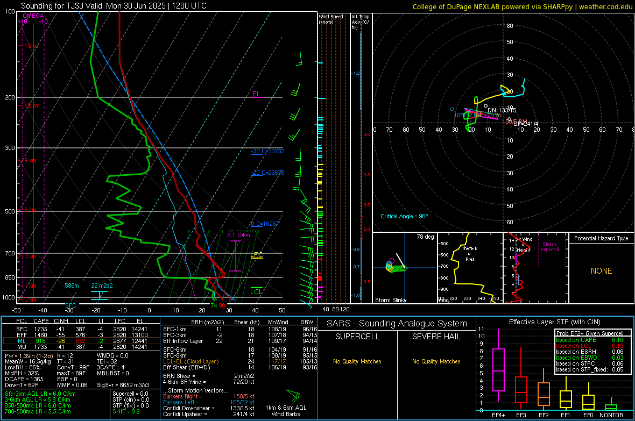
Task: Click the 'SFC-1km' shear row
Action: pyautogui.click(x=240, y=329)
